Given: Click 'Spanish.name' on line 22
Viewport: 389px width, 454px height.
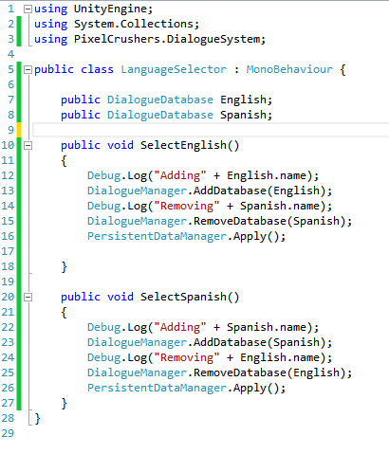Looking at the screenshot, I should 267,327.
